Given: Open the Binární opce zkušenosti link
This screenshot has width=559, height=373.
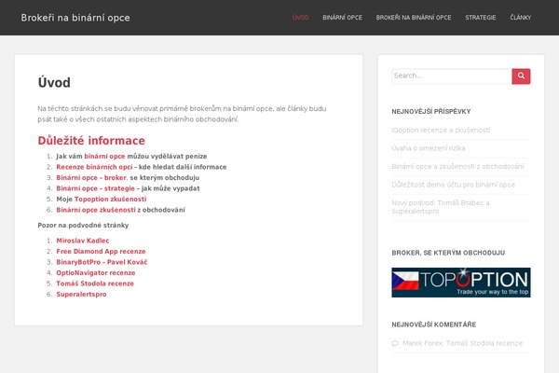Looking at the screenshot, I should [96, 210].
